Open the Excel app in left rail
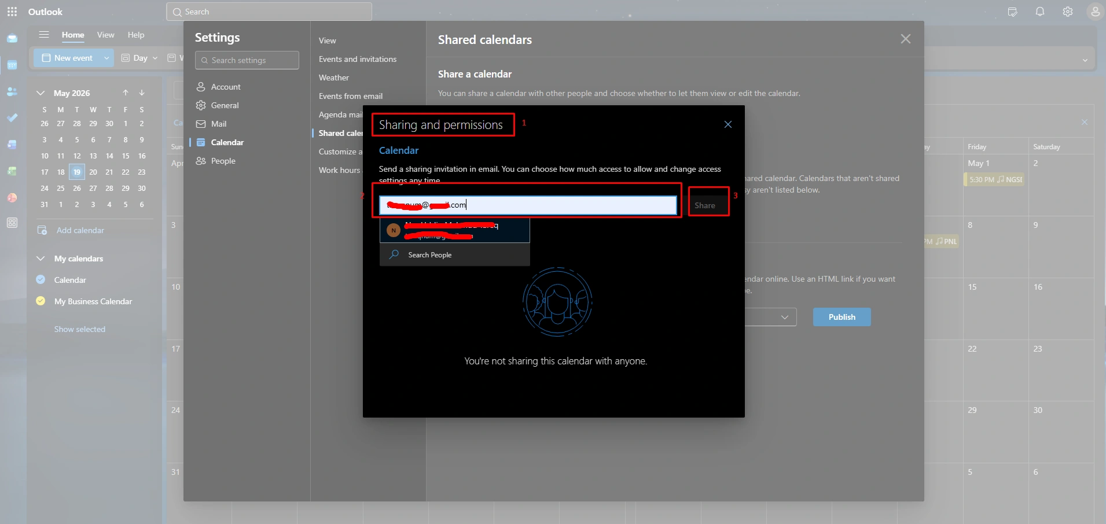Image resolution: width=1106 pixels, height=524 pixels. pyautogui.click(x=12, y=171)
